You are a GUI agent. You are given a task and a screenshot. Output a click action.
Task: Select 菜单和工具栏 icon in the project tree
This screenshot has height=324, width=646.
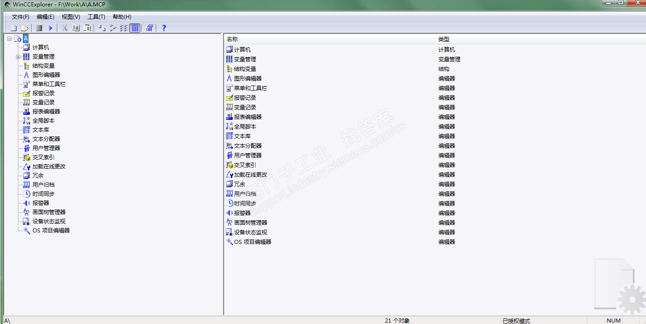pos(27,84)
